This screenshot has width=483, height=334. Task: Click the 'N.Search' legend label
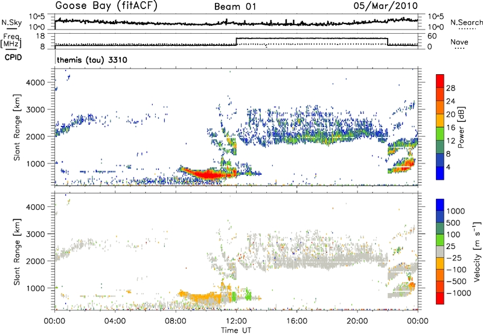click(466, 22)
